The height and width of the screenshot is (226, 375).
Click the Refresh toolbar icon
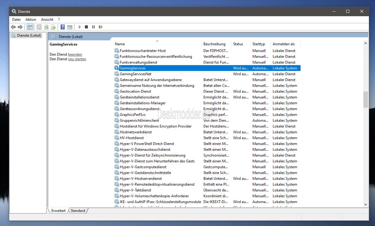[46, 27]
